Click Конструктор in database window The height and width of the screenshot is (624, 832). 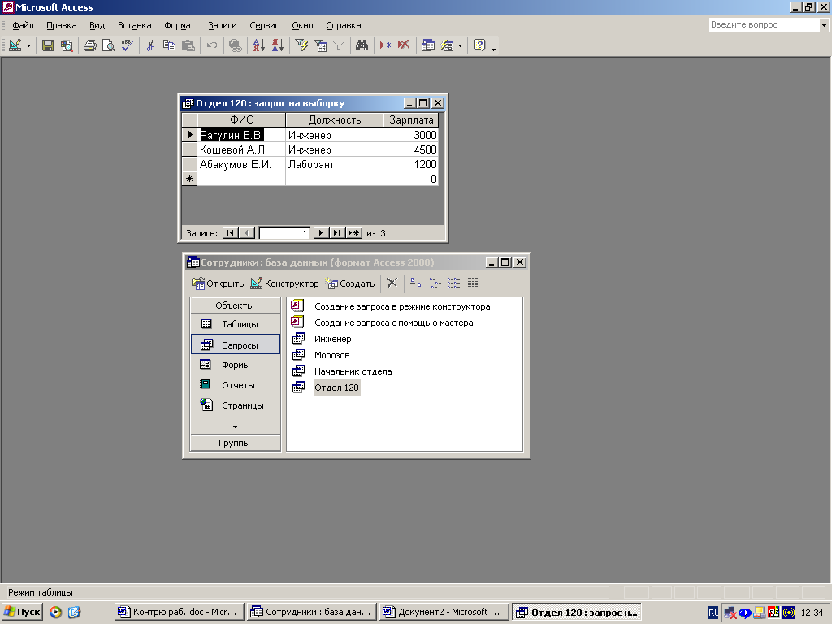pos(284,284)
